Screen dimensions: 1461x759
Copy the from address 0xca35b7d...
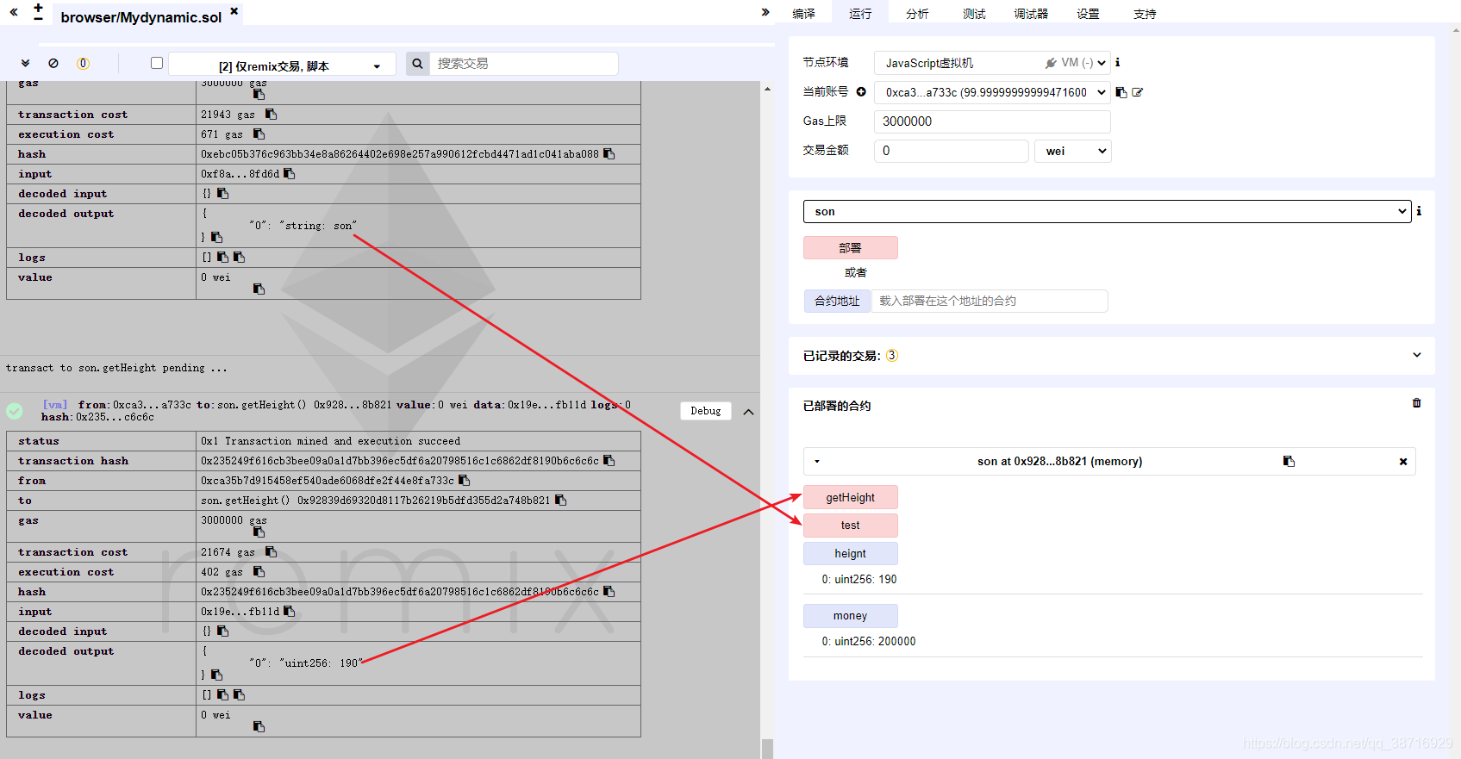tap(464, 480)
